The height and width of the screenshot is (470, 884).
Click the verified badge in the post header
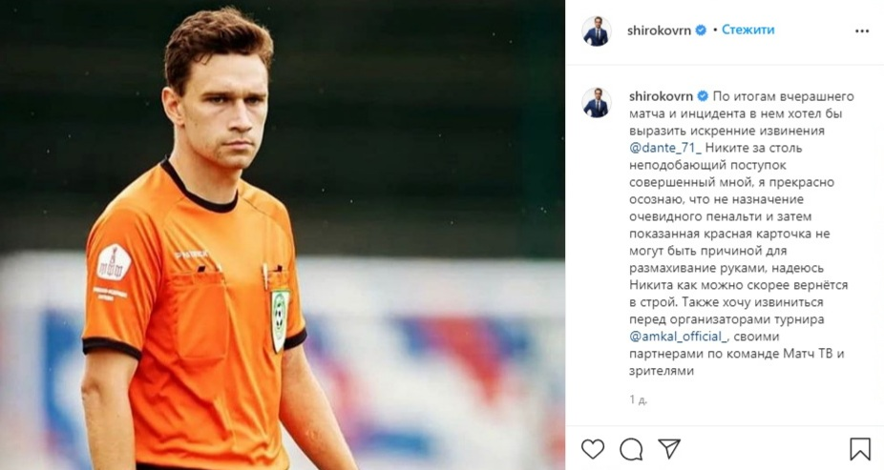pos(701,31)
